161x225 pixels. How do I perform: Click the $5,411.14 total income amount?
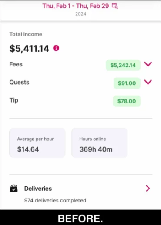tap(29, 49)
